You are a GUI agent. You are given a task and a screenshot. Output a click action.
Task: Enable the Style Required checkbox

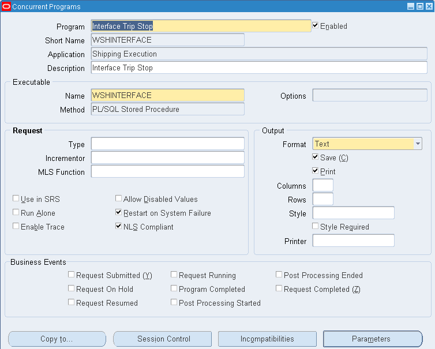coord(315,226)
